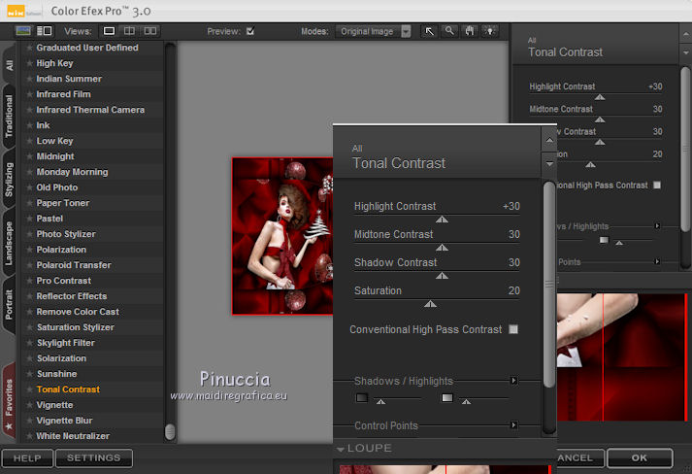Open the Traditional filters tab
The image size is (692, 474).
(x=10, y=117)
